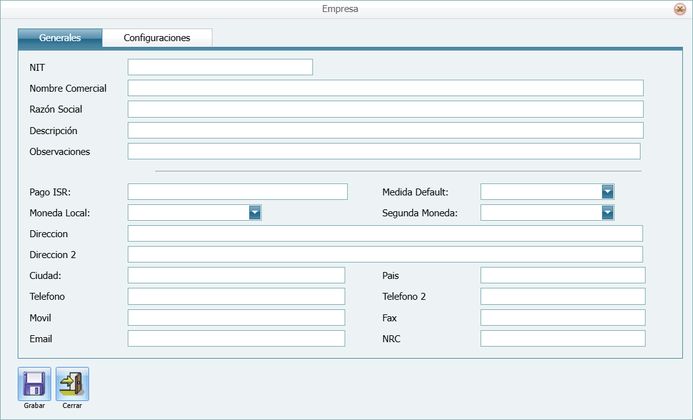This screenshot has width=693, height=420.
Task: Close the Empresa window
Action: (680, 9)
